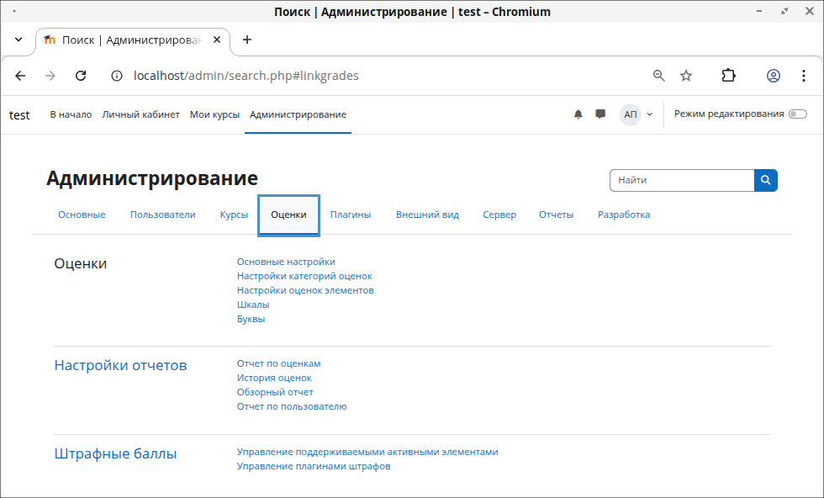
Task: Toggle the Режим редактирования switch
Action: pyautogui.click(x=797, y=114)
